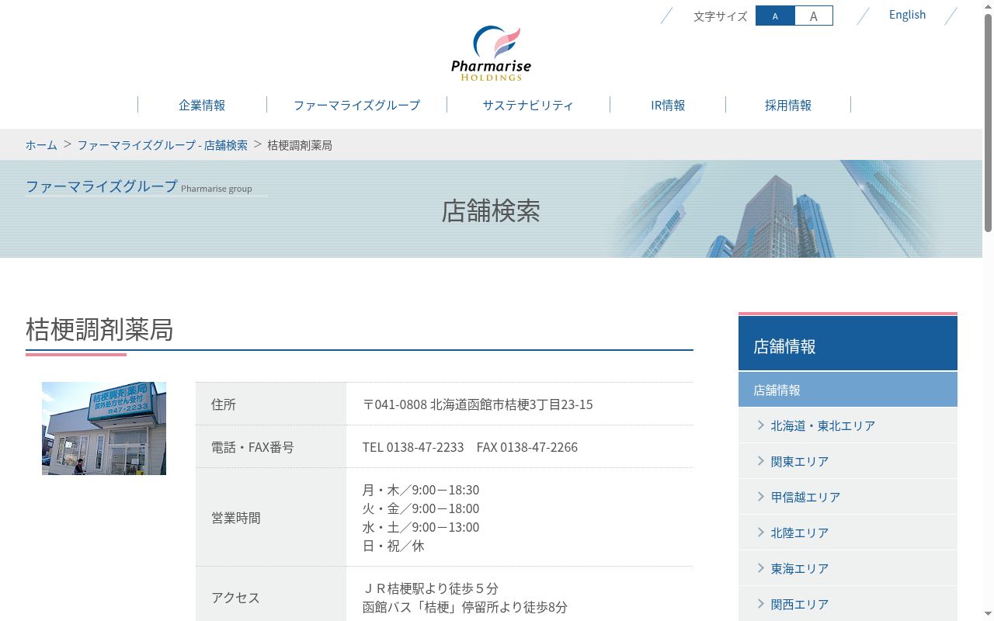Open the 企業情報 menu
This screenshot has height=621, width=994.
coord(202,105)
